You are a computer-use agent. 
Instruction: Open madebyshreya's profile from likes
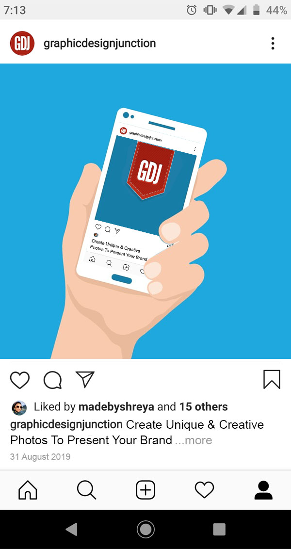point(116,407)
